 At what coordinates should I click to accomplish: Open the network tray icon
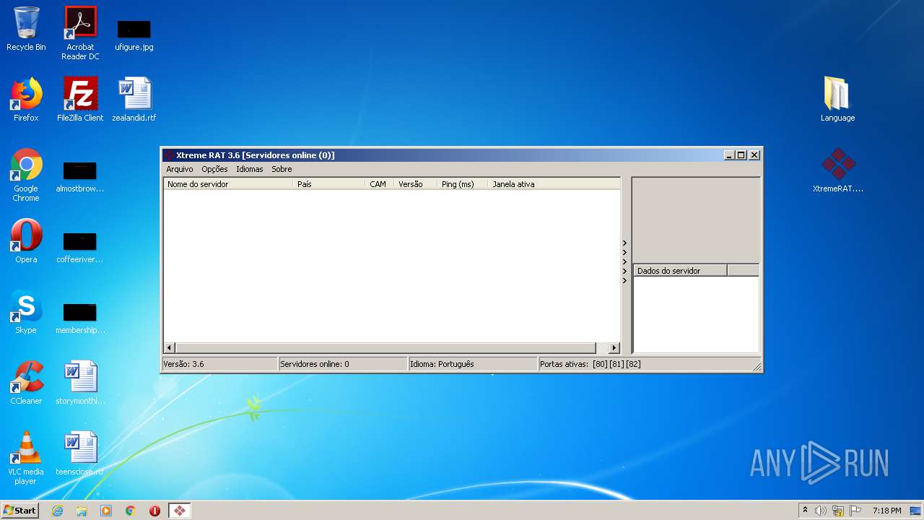tap(838, 511)
